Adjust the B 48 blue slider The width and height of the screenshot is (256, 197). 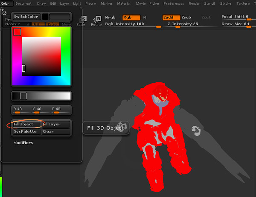(x=60, y=110)
